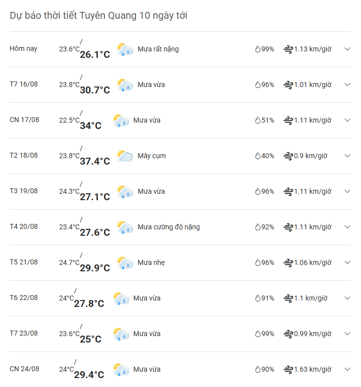
Task: Select the 'Mưa nhẹ' text on T5 21/08
Action: (x=151, y=262)
